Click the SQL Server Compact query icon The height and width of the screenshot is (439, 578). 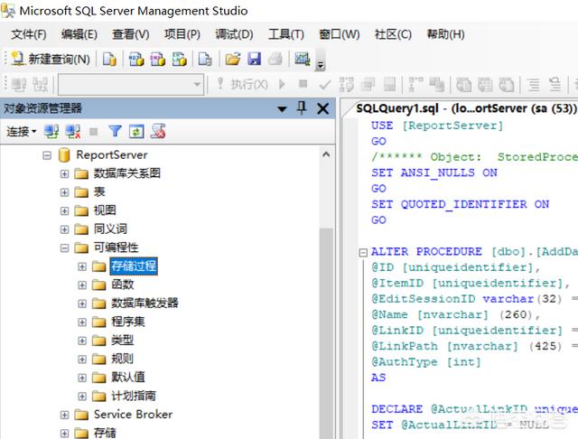(205, 59)
